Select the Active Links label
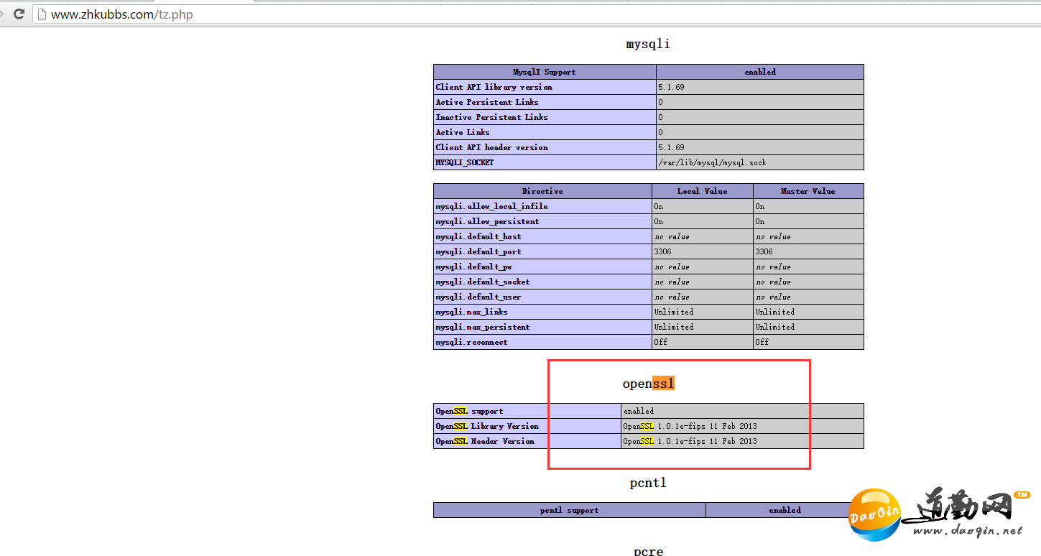Screen dimensions: 1041x556 click(463, 132)
